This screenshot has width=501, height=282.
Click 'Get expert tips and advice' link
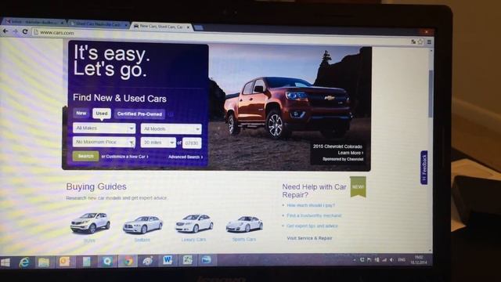tap(312, 226)
